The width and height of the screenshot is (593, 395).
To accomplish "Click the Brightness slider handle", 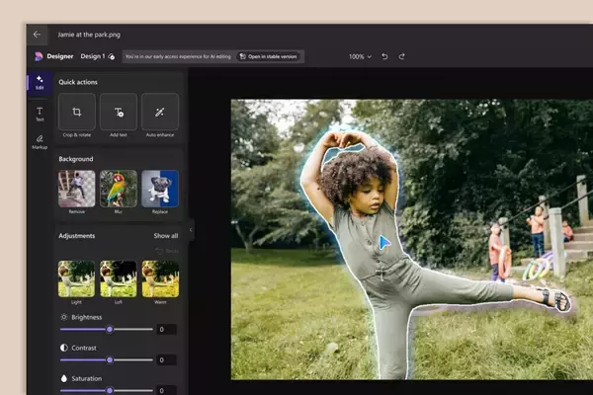I will click(x=108, y=329).
